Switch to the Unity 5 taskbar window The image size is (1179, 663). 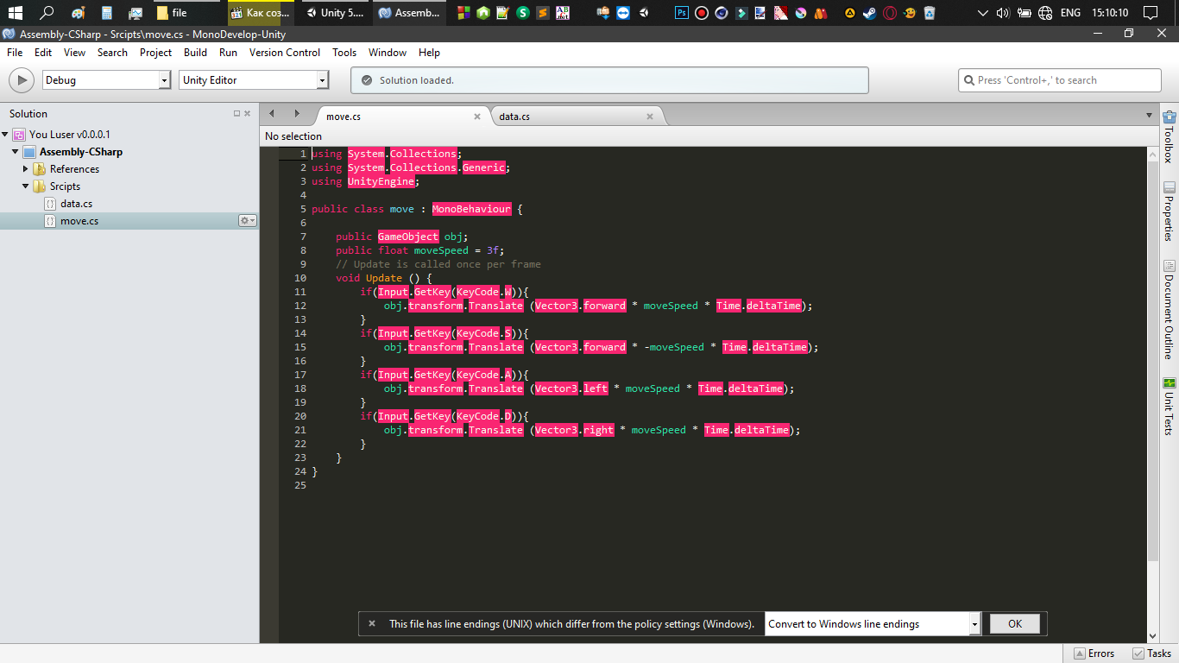pyautogui.click(x=335, y=13)
